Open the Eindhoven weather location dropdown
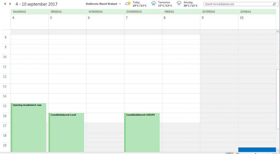The height and width of the screenshot is (154, 280). coord(120,4)
